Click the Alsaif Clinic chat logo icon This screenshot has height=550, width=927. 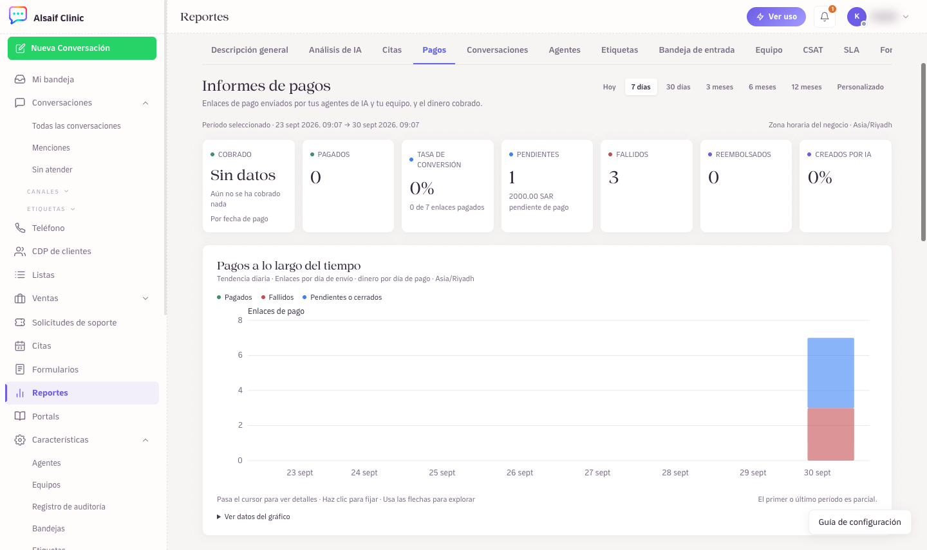18,15
